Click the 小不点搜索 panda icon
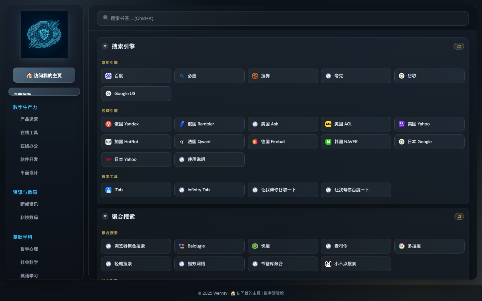This screenshot has height=301, width=482. pyautogui.click(x=328, y=264)
